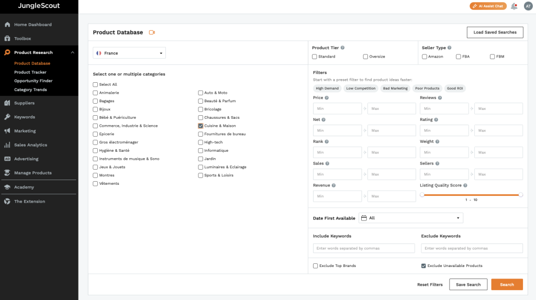This screenshot has width=536, height=300.
Task: Click the Search button
Action: pos(507,285)
